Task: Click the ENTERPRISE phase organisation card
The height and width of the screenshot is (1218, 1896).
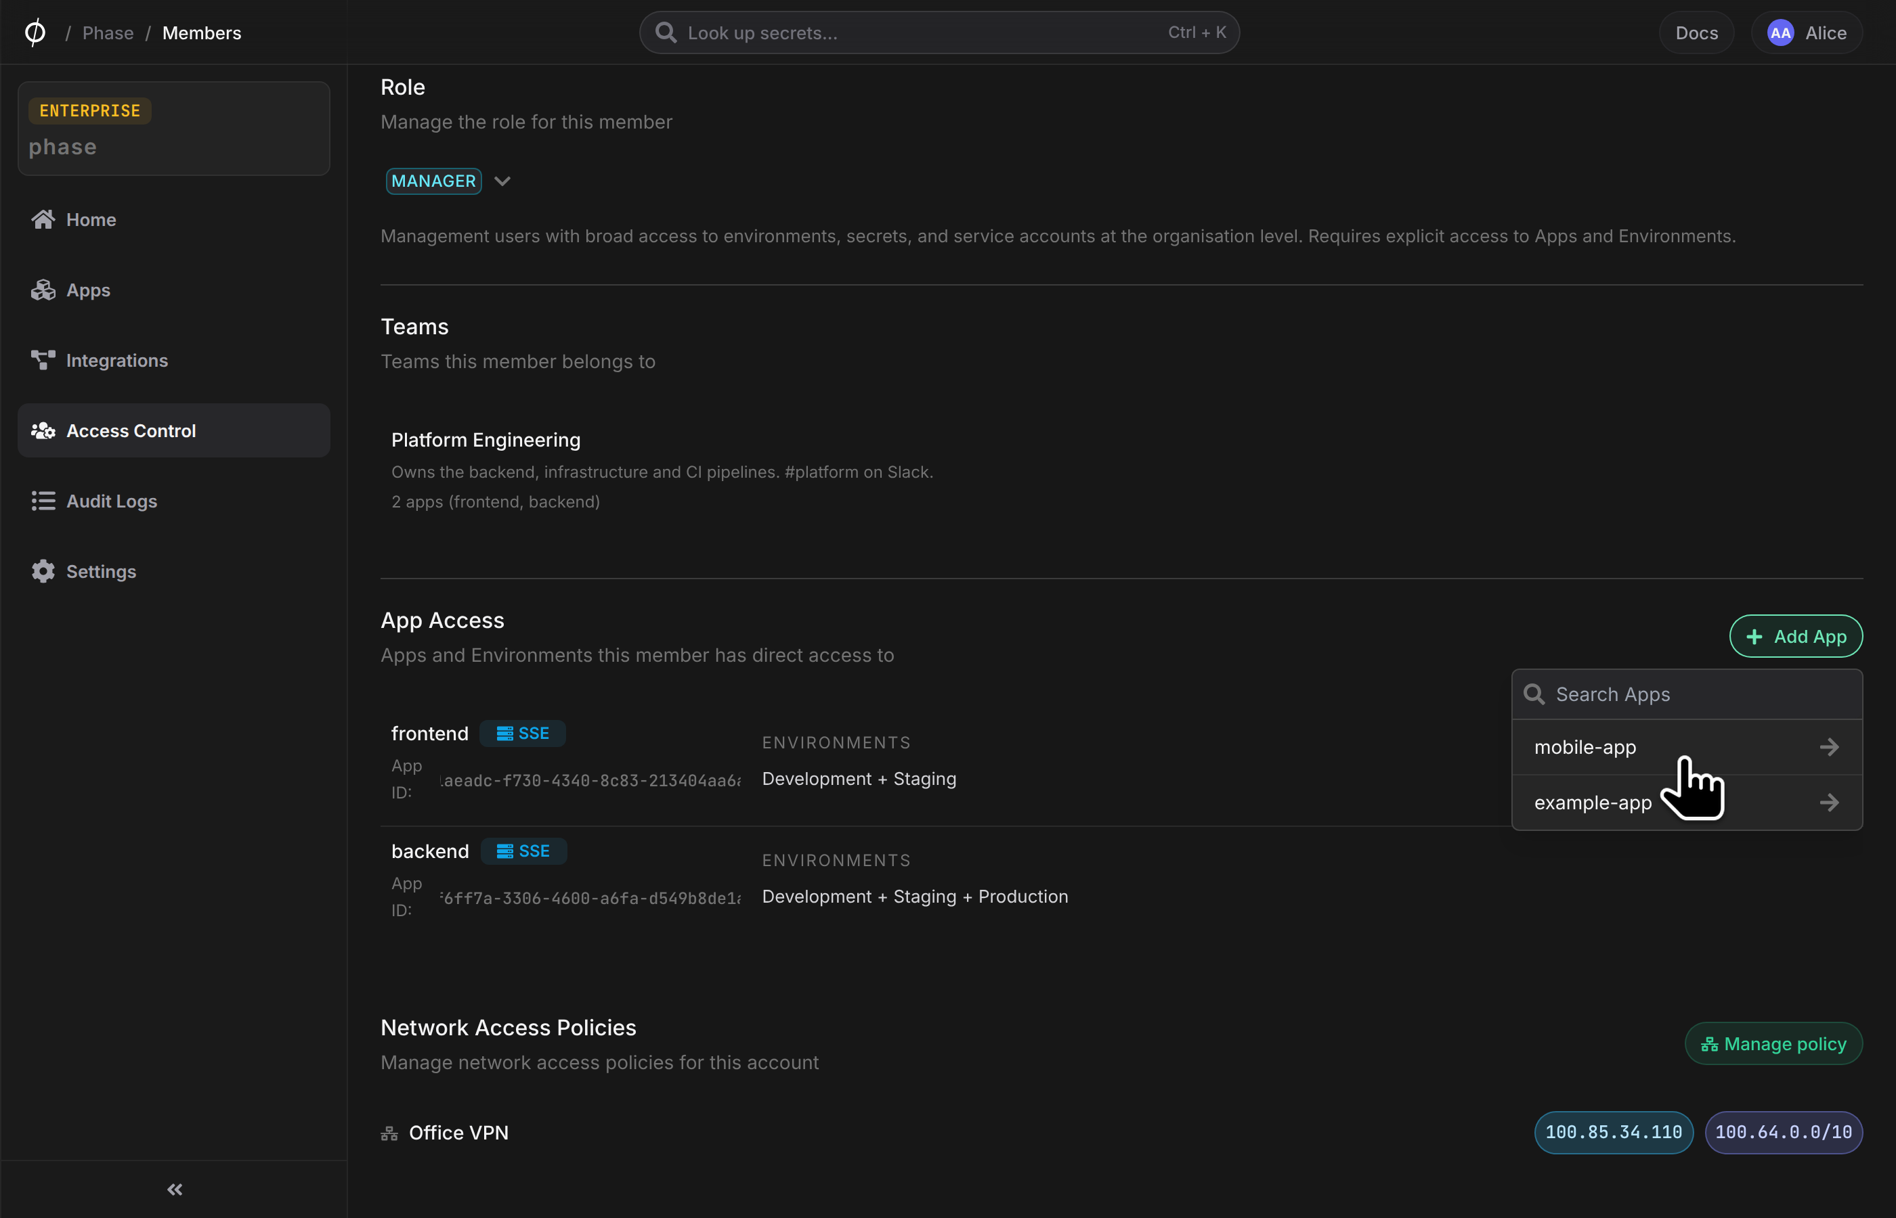Action: pos(173,128)
